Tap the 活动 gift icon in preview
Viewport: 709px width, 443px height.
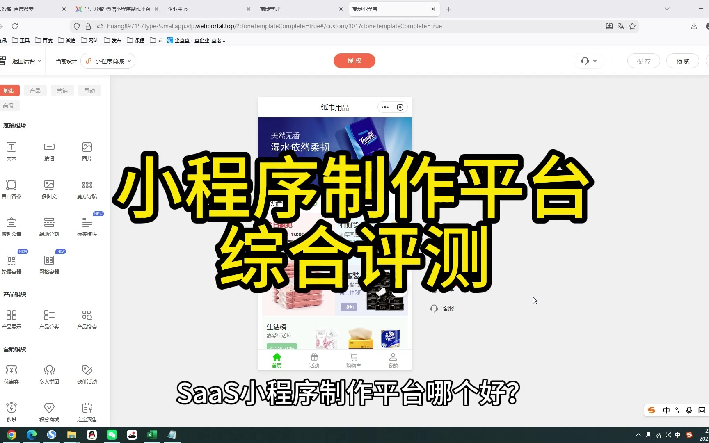pyautogui.click(x=314, y=361)
